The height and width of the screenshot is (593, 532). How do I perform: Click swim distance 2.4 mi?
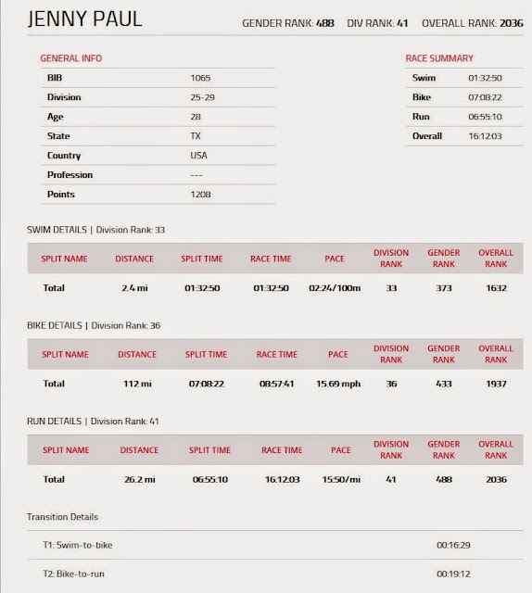[x=134, y=288]
